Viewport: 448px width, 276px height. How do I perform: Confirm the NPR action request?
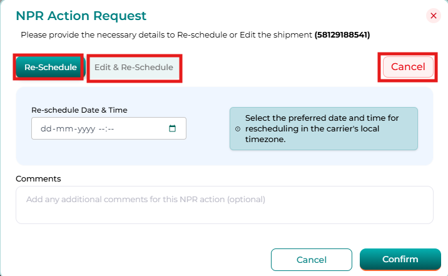tap(400, 260)
